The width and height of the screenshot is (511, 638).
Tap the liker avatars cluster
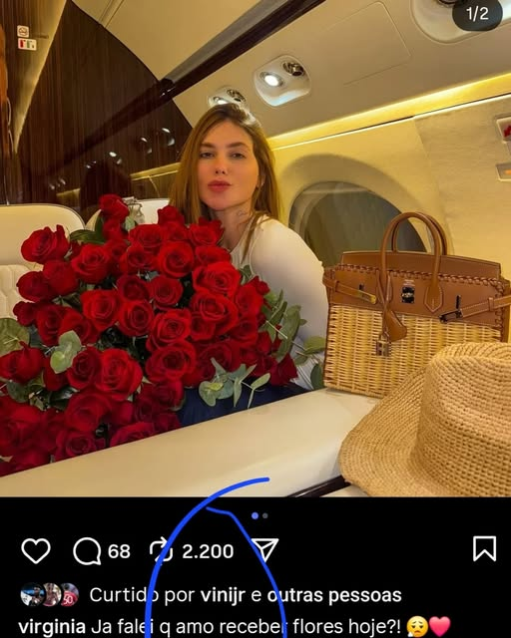coord(50,594)
